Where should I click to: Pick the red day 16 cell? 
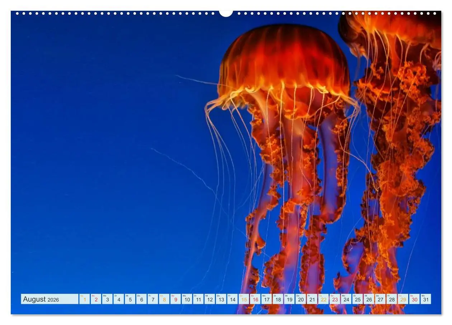[x=255, y=299]
